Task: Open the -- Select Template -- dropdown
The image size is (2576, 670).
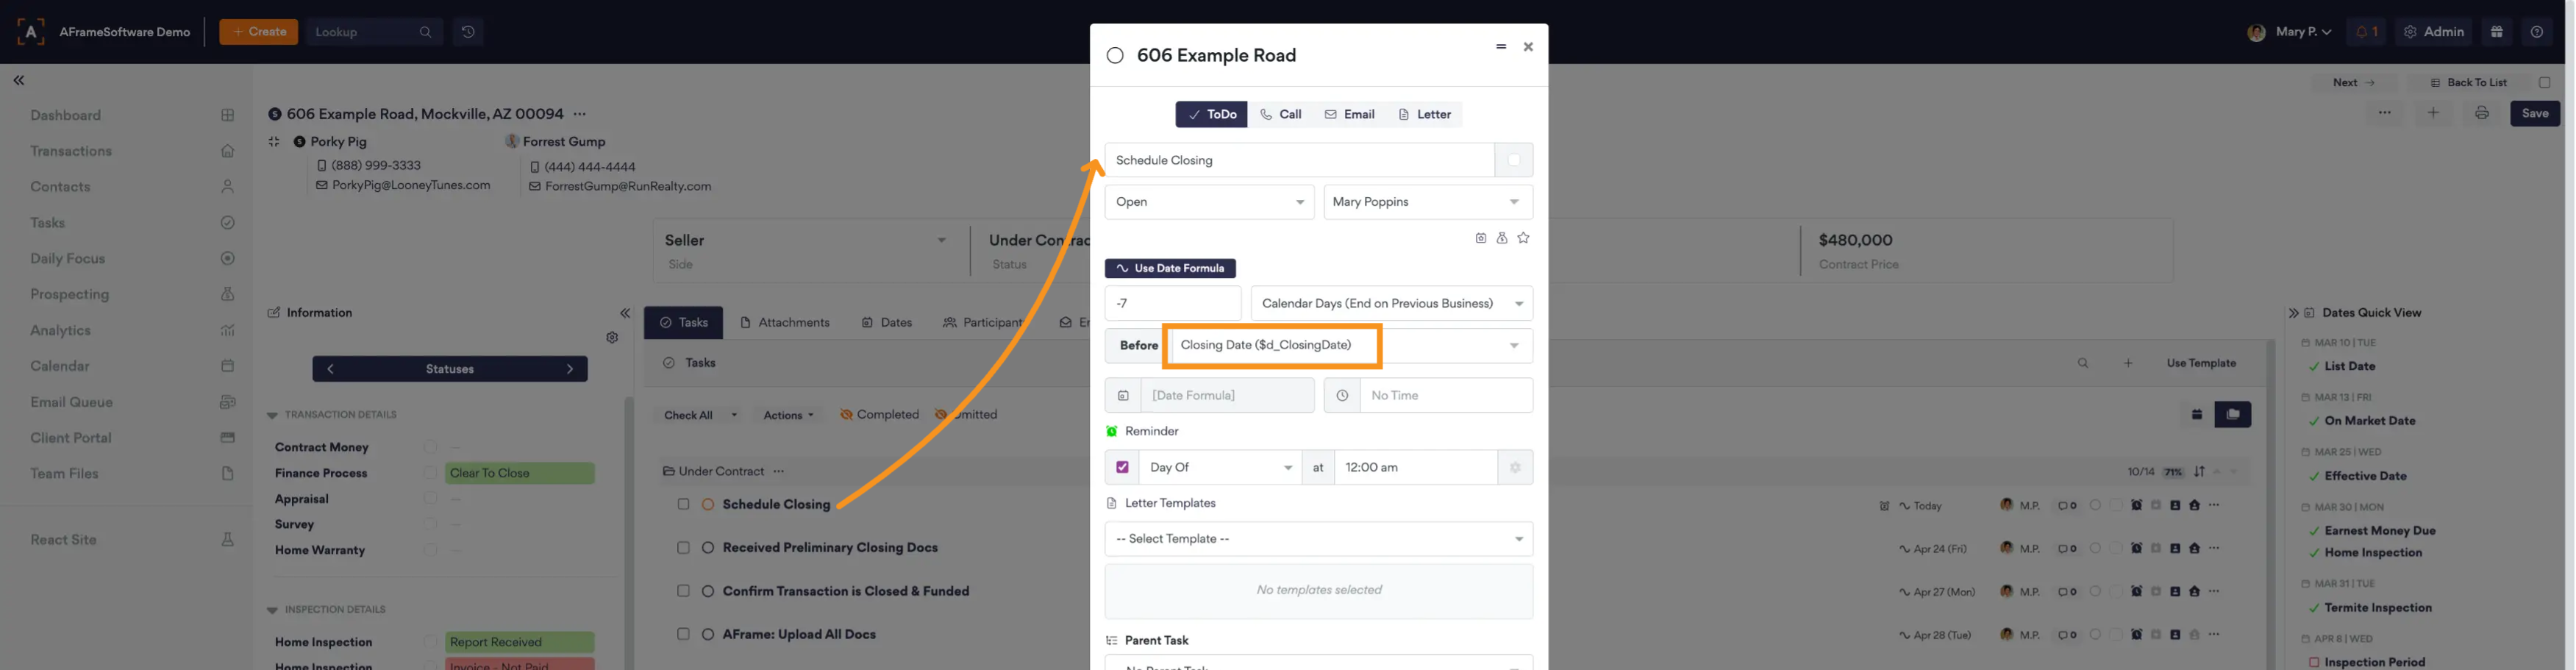Action: (1319, 539)
